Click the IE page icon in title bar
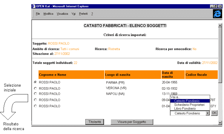Image resolution: width=224 pixels, height=134 pixels. point(34,6)
